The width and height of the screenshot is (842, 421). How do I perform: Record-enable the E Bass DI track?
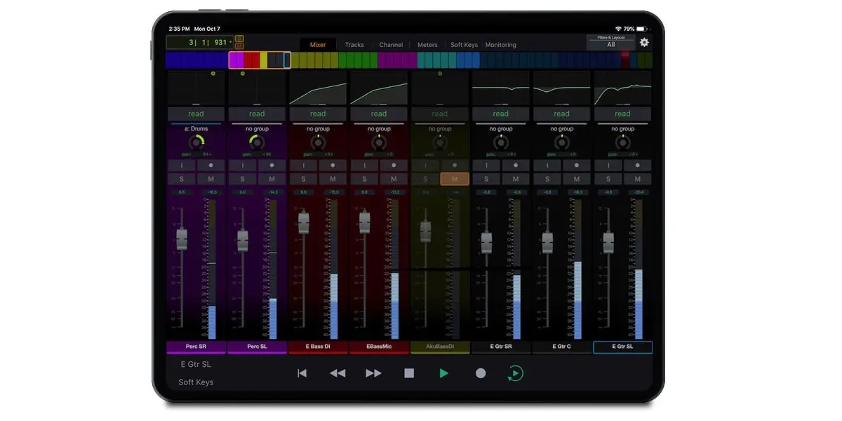click(333, 166)
